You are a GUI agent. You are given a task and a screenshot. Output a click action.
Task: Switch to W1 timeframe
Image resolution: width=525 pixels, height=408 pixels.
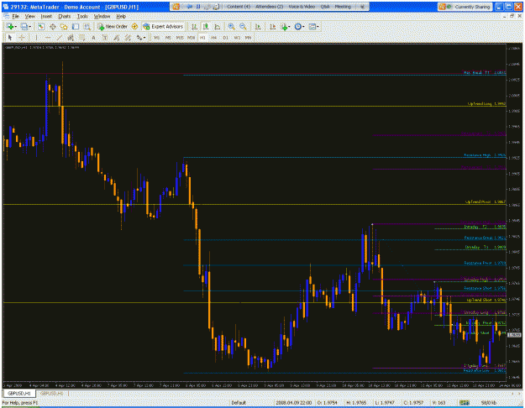point(237,38)
